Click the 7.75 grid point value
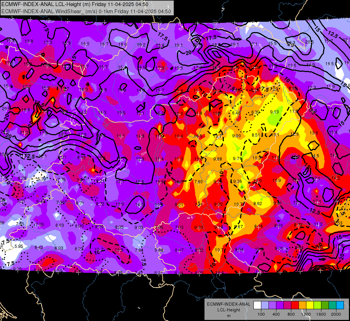Viewport: 350px width, 321px height. (61, 179)
